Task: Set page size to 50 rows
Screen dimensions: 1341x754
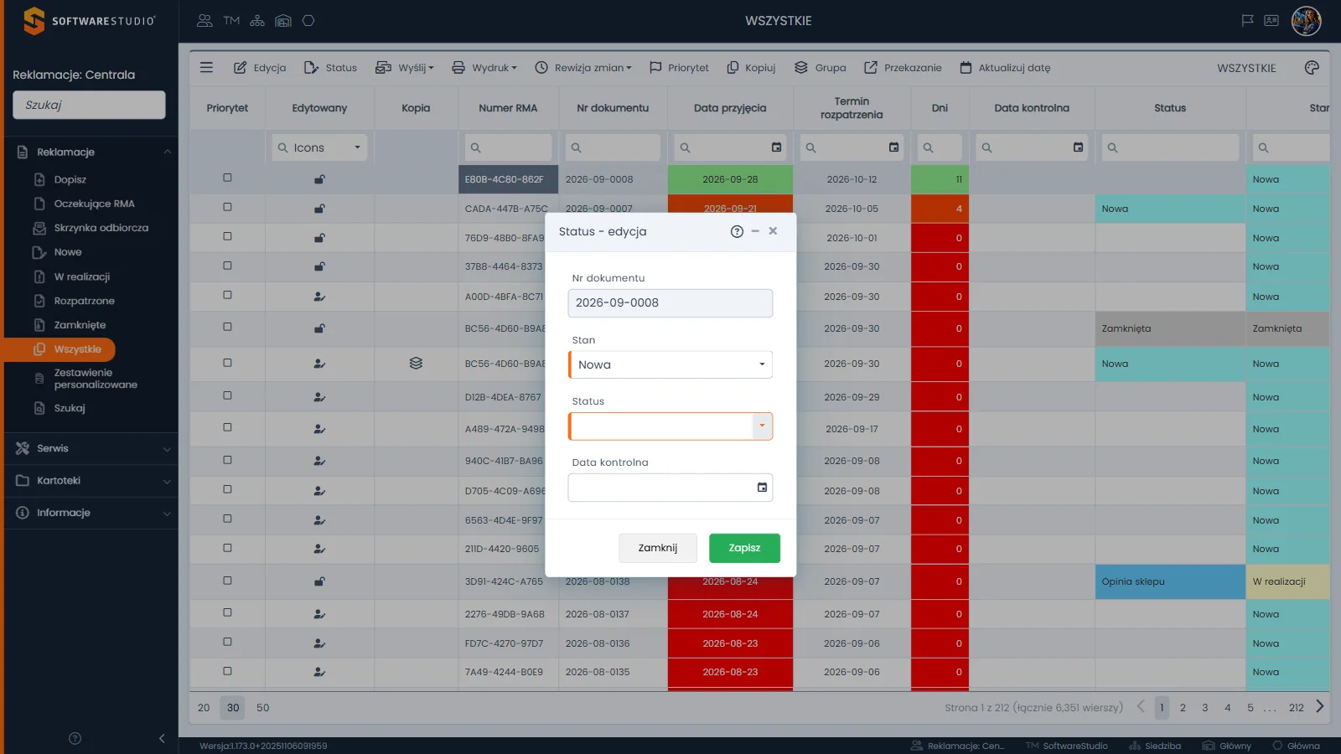Action: point(263,708)
